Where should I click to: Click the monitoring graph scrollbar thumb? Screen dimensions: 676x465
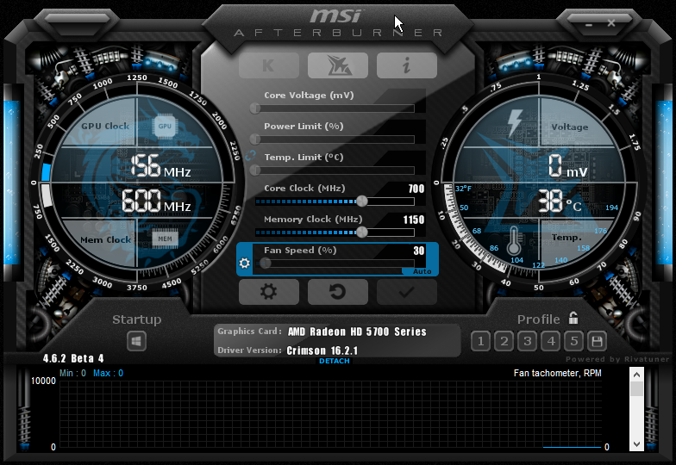click(x=636, y=388)
